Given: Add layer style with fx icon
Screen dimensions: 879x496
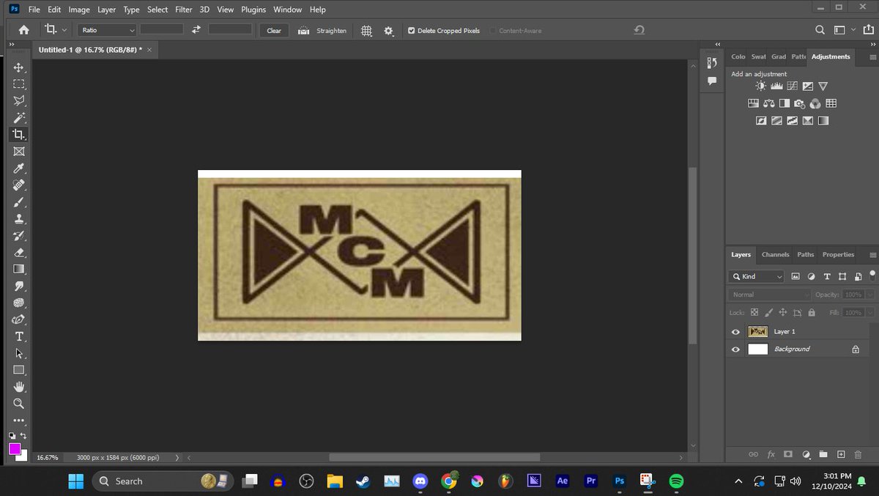Looking at the screenshot, I should [771, 454].
